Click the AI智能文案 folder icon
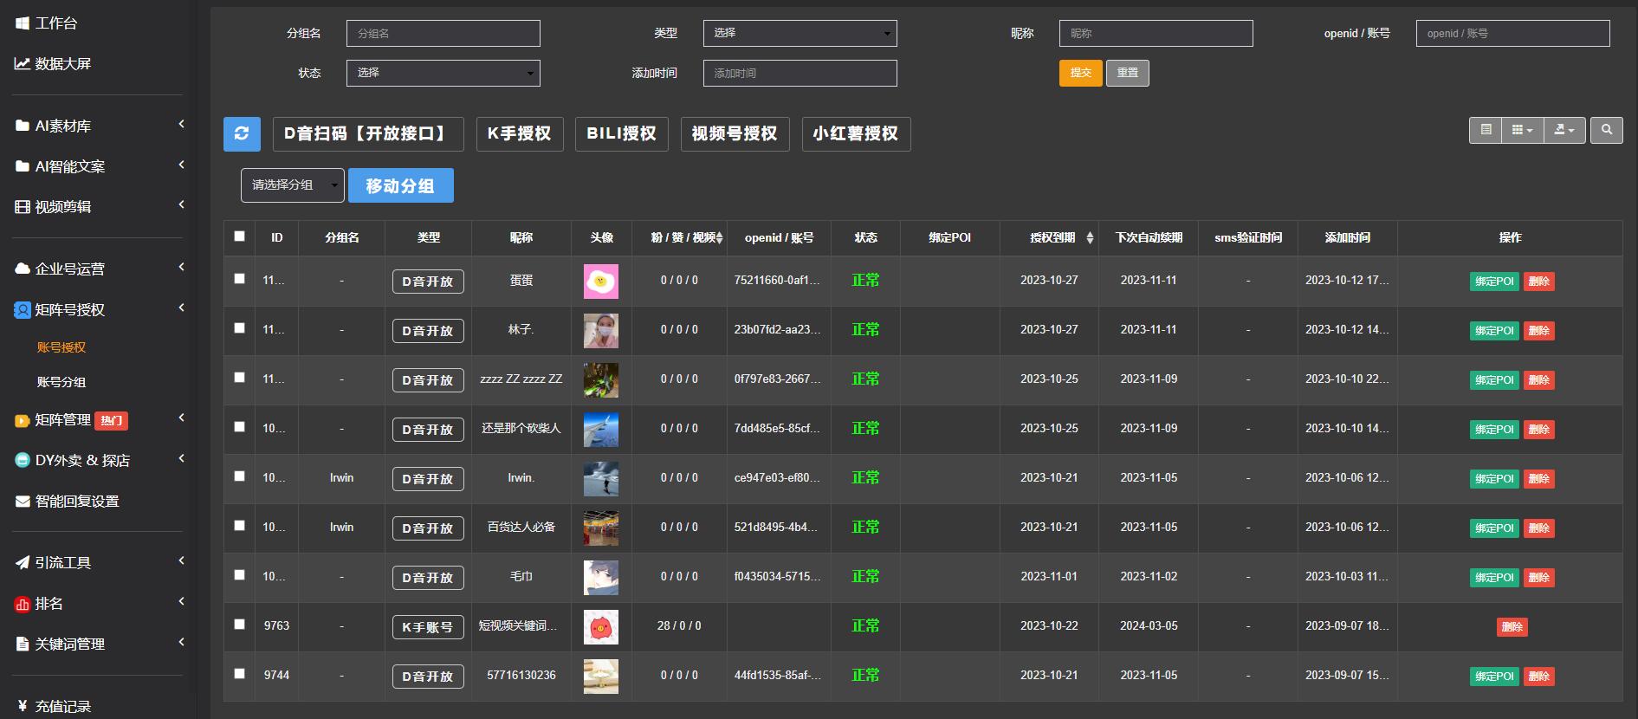 coord(23,166)
